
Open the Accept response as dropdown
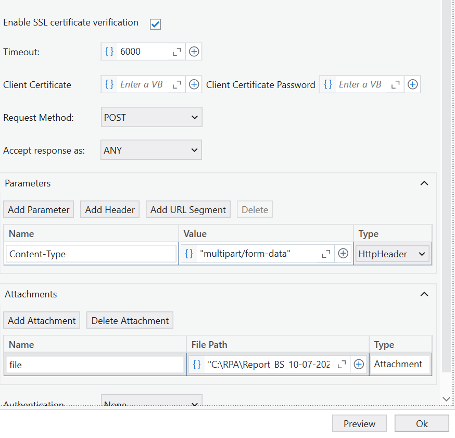150,149
